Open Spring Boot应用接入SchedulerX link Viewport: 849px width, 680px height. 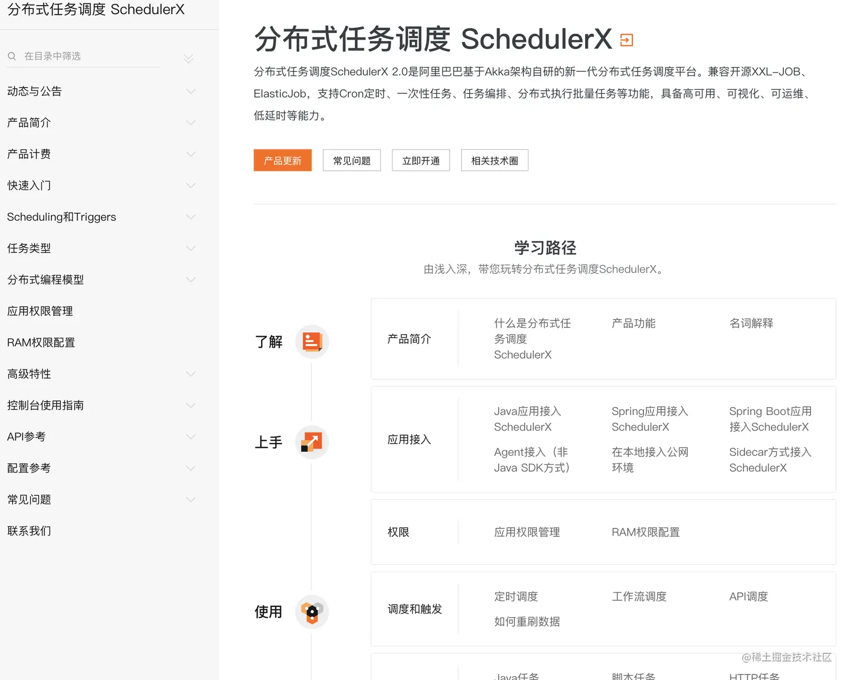point(770,419)
